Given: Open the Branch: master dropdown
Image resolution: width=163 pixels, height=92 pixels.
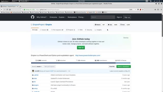Looking at the screenshot, I should coord(37,66).
